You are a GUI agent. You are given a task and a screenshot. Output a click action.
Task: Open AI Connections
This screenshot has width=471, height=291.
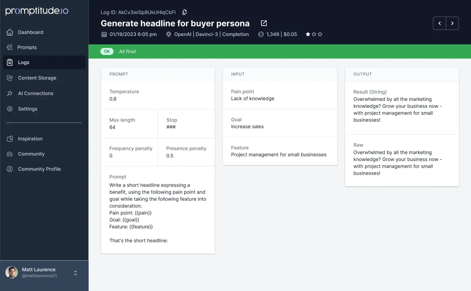pyautogui.click(x=35, y=93)
